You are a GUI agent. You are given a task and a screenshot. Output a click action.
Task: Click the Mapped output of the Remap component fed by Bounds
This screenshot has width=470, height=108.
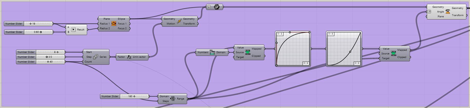click(257, 49)
